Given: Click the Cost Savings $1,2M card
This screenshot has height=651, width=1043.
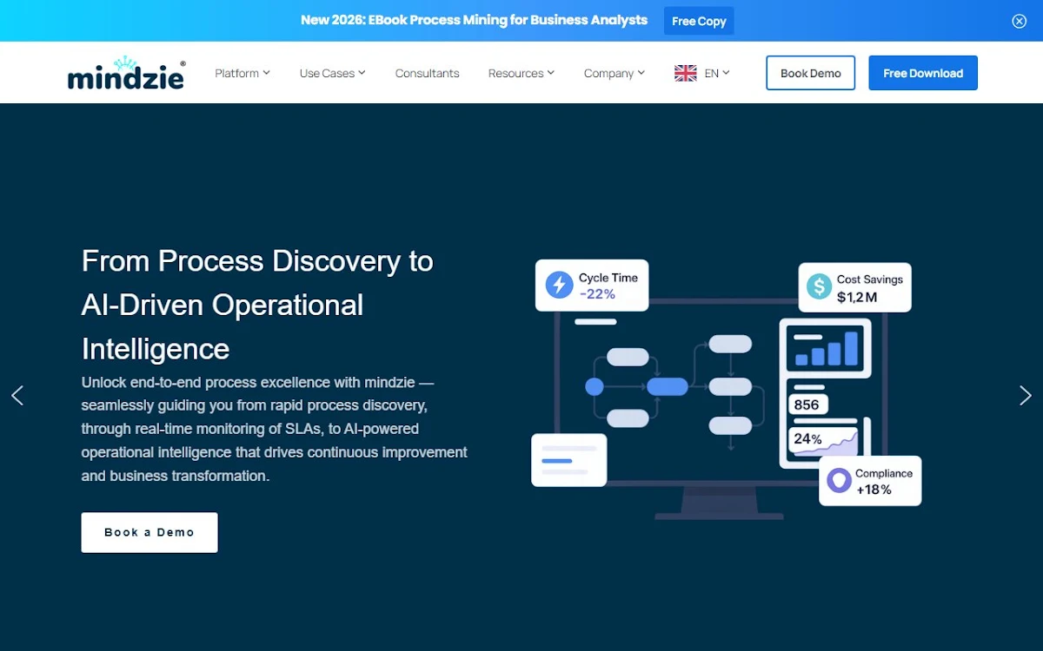Looking at the screenshot, I should pos(855,287).
